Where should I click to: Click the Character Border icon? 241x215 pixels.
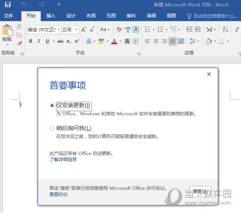point(136,29)
